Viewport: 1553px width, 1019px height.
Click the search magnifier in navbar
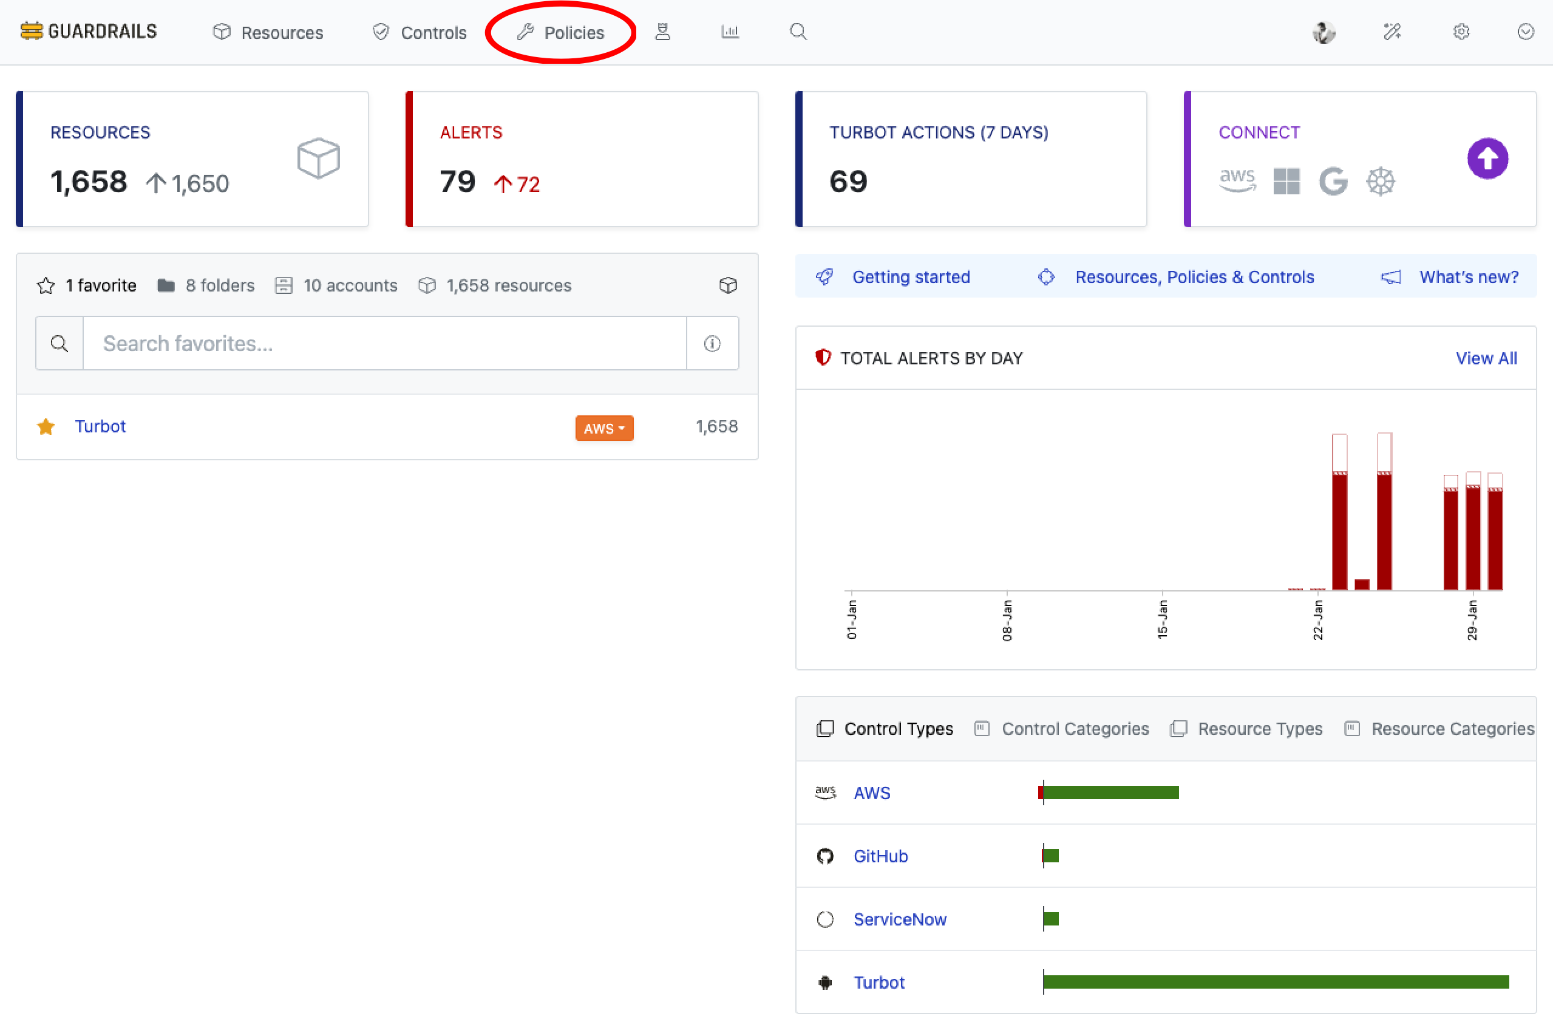coord(798,32)
